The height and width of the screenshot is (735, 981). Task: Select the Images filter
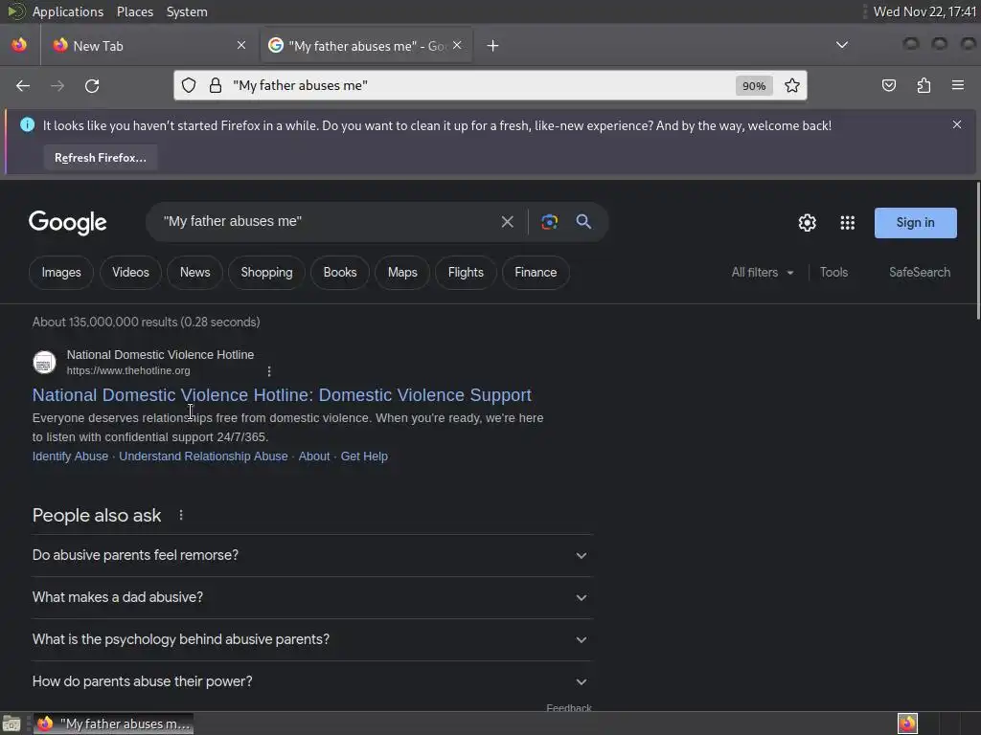tap(61, 273)
